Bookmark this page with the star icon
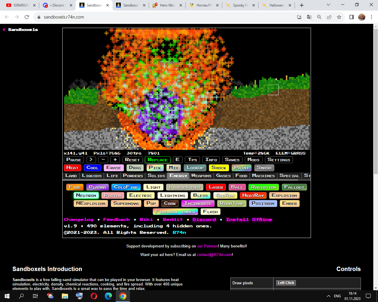The height and width of the screenshot is (302, 378). [x=339, y=17]
